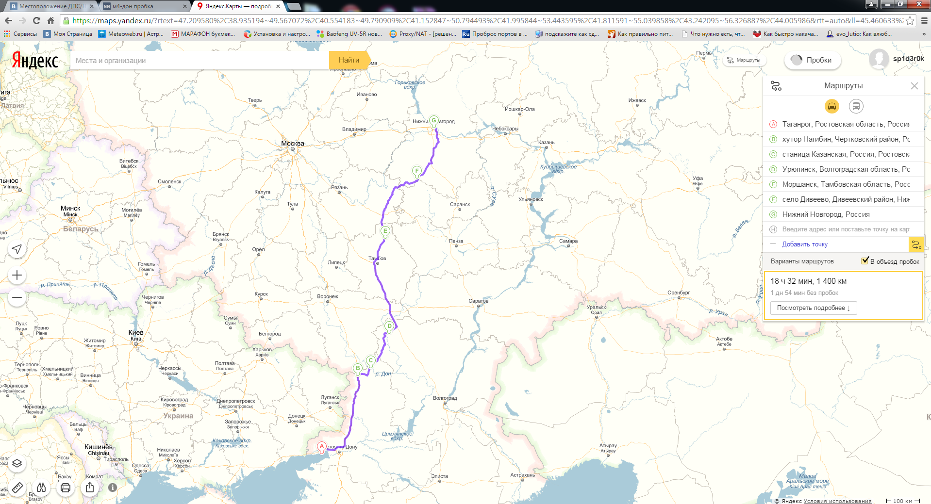Screen dimensions: 931x504
Task: Click route marker A near Таганрог
Action: coord(321,447)
